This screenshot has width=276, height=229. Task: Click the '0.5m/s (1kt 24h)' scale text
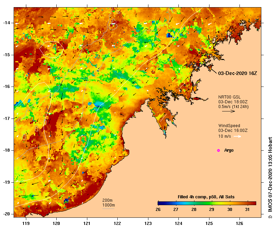coord(233,107)
